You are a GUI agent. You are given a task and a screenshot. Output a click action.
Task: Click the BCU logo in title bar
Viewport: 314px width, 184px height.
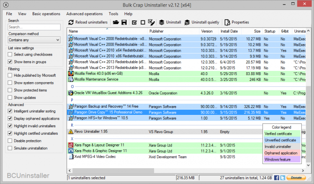(6, 5)
